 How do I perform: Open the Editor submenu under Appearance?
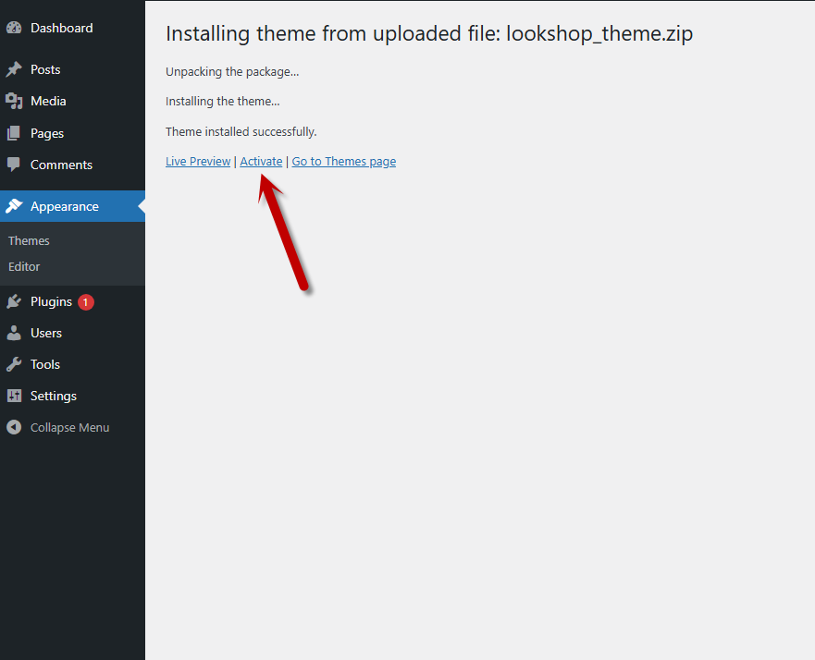24,266
